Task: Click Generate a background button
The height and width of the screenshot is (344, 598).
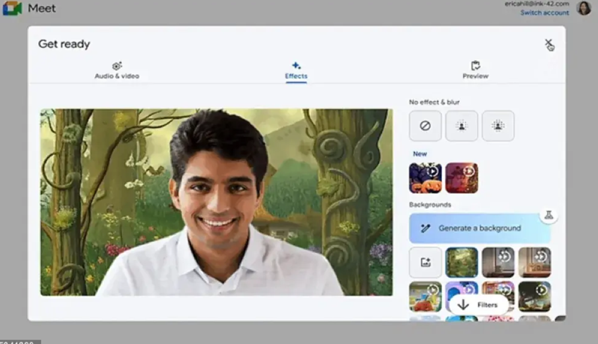Action: 479,228
